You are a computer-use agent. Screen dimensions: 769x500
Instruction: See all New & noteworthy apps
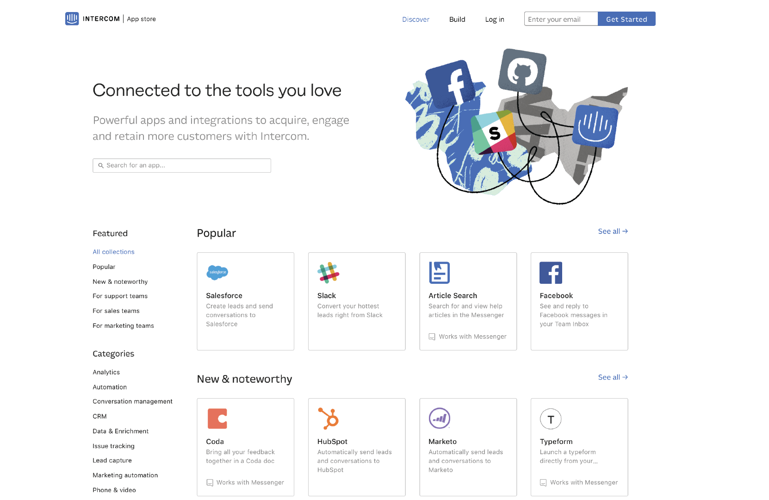(613, 377)
